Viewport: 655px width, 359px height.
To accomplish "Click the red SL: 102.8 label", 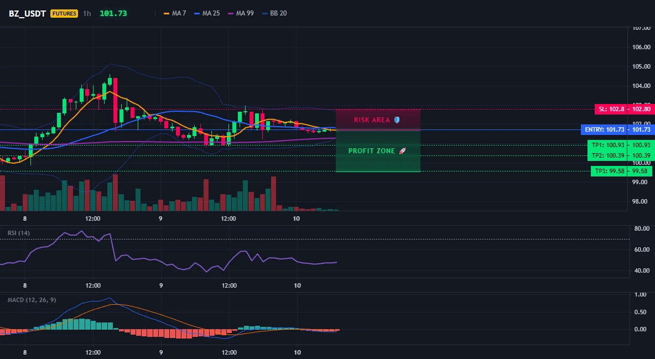I will 611,109.
